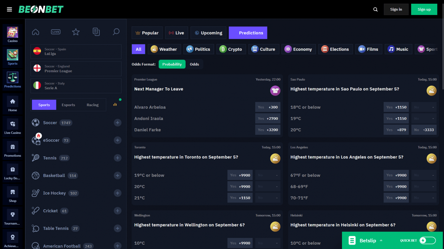Filter predictions by Weather
This screenshot has width=444, height=249.
[x=164, y=49]
